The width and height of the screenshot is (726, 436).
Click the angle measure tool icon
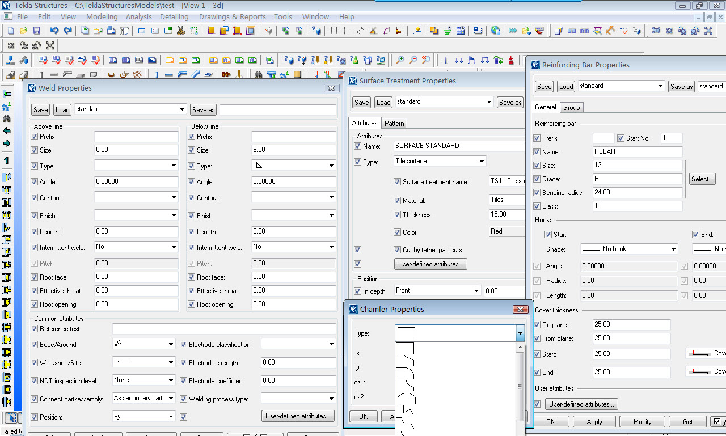pyautogui.click(x=373, y=31)
